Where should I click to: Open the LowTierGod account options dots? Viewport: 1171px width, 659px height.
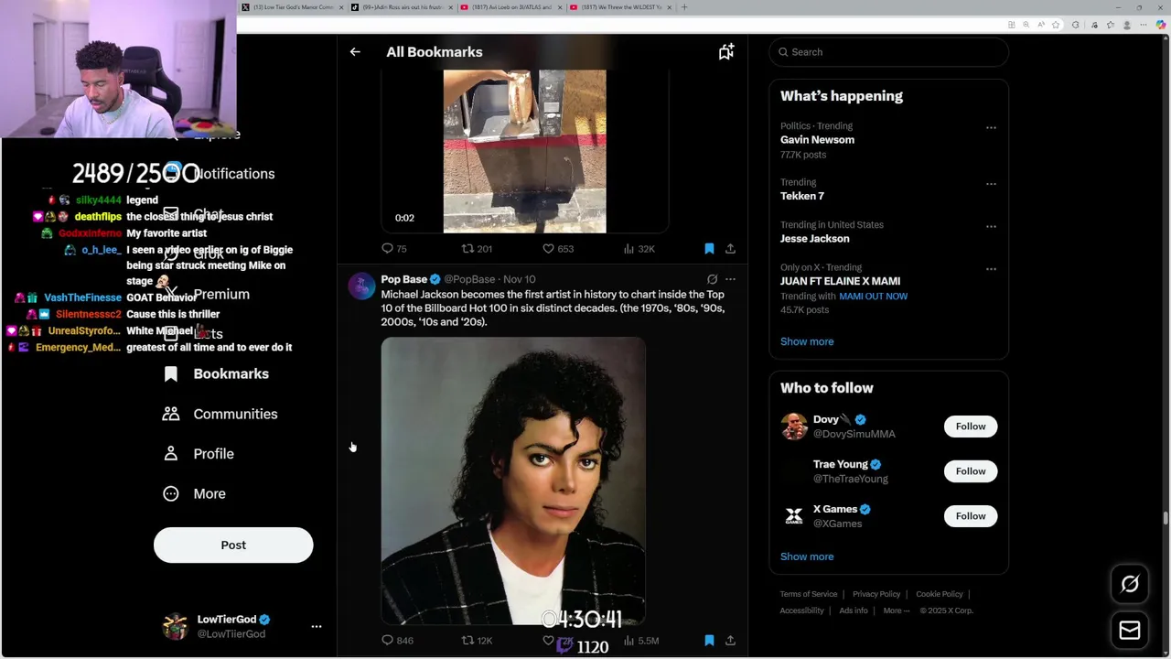coord(317,626)
